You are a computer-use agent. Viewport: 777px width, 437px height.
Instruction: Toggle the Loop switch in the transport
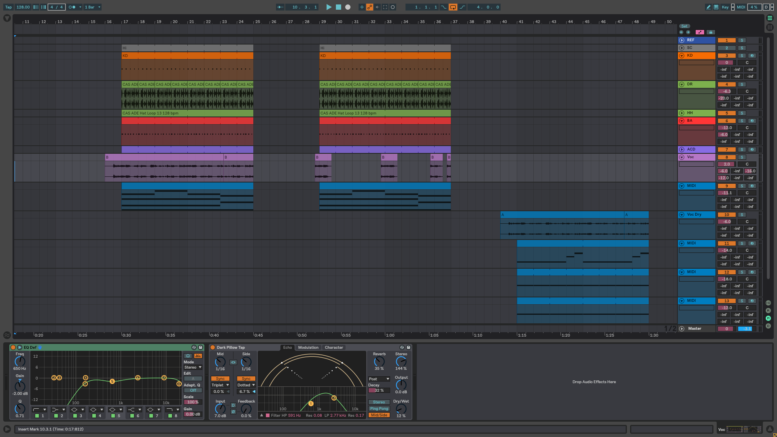[x=453, y=7]
